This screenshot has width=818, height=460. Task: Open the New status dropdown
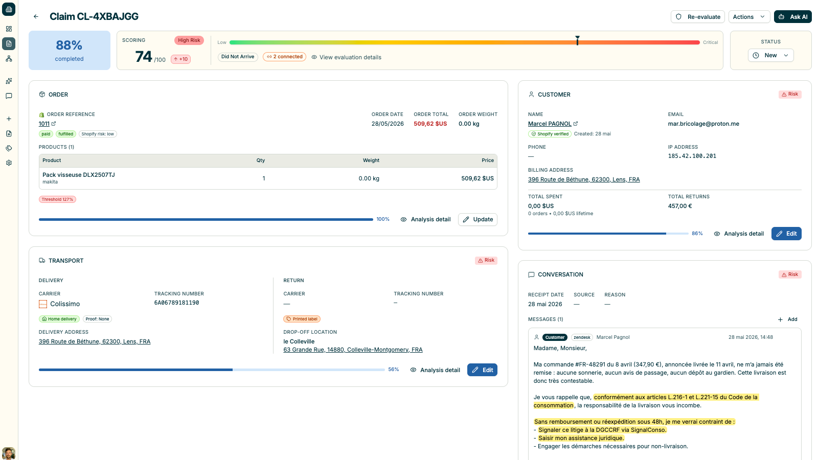pyautogui.click(x=770, y=55)
